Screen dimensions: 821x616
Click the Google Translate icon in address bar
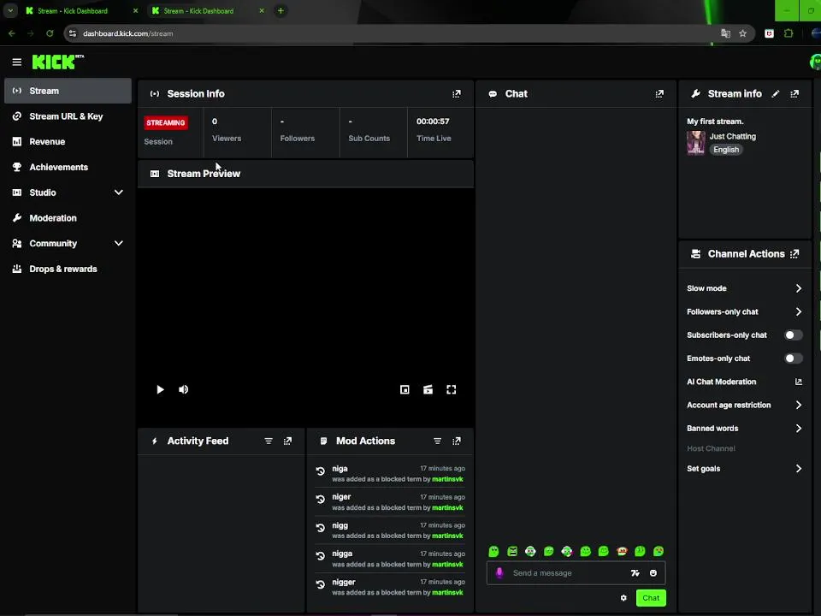tap(725, 33)
